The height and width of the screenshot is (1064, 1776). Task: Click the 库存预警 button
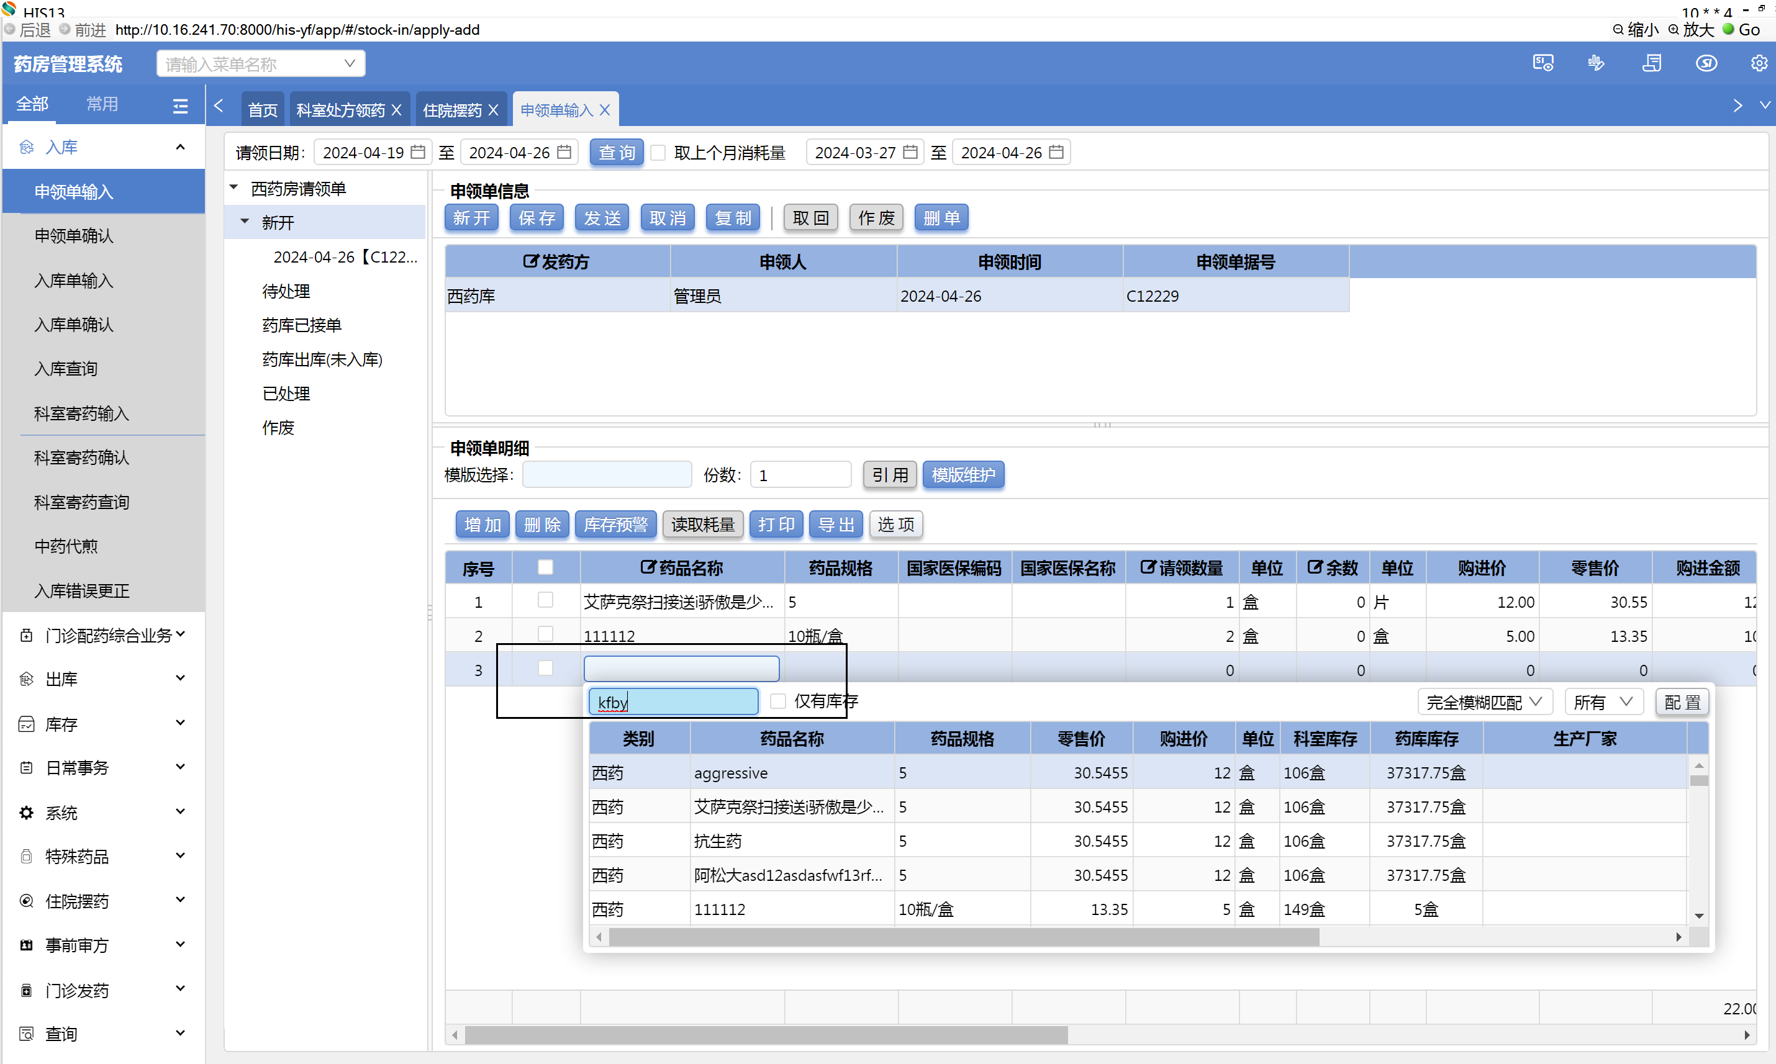click(615, 525)
